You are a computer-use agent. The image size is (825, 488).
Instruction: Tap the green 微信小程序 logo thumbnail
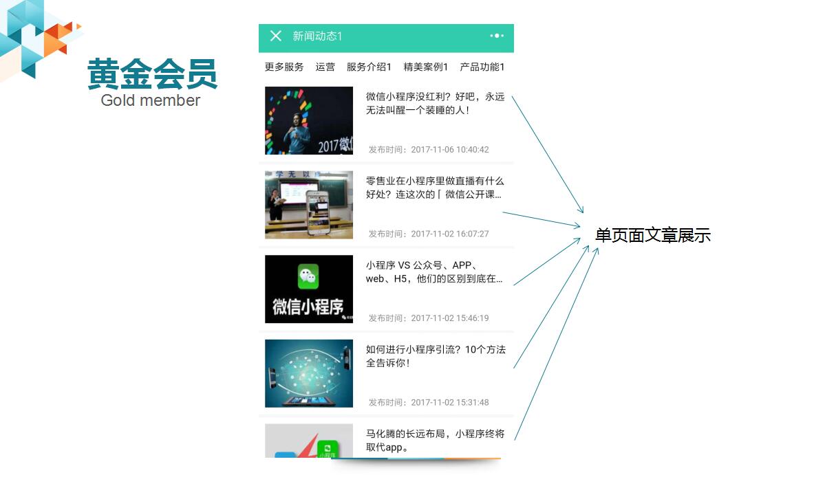[309, 289]
